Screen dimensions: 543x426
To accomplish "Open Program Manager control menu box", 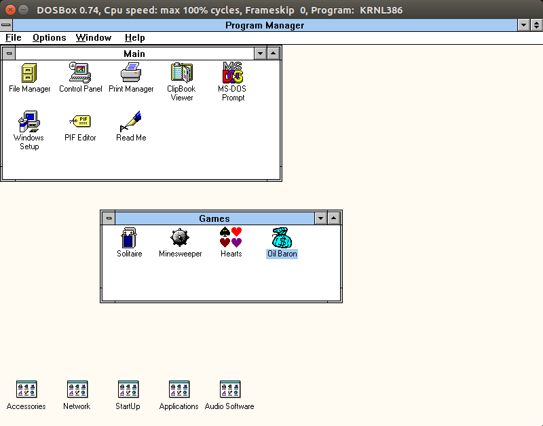I will click(x=6, y=25).
